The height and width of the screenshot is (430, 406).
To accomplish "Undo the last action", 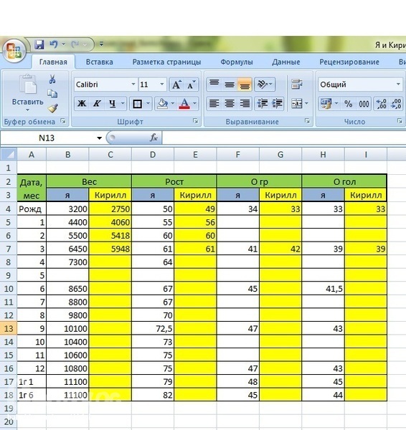I will coord(54,44).
